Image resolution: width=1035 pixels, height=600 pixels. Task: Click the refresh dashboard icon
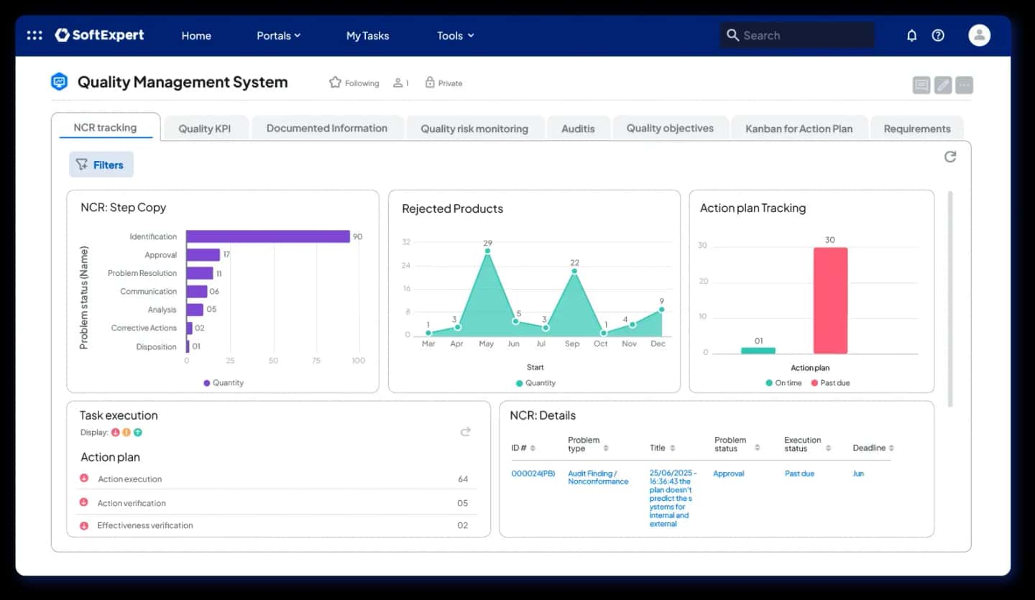tap(950, 157)
